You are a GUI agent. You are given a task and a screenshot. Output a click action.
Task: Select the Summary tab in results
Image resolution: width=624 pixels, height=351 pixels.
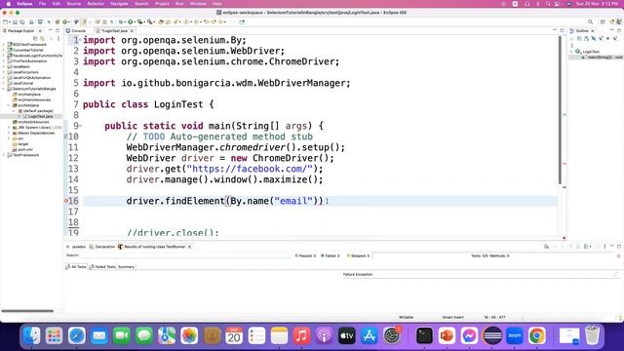(x=126, y=267)
